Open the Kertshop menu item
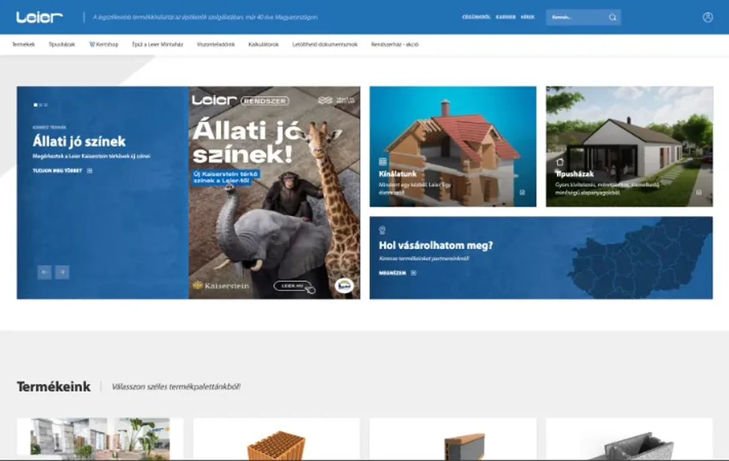This screenshot has height=461, width=729. (104, 45)
